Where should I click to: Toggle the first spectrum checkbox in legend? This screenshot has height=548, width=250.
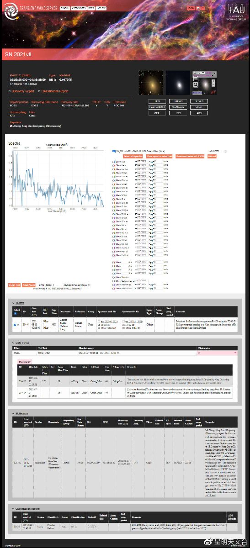tap(114, 151)
